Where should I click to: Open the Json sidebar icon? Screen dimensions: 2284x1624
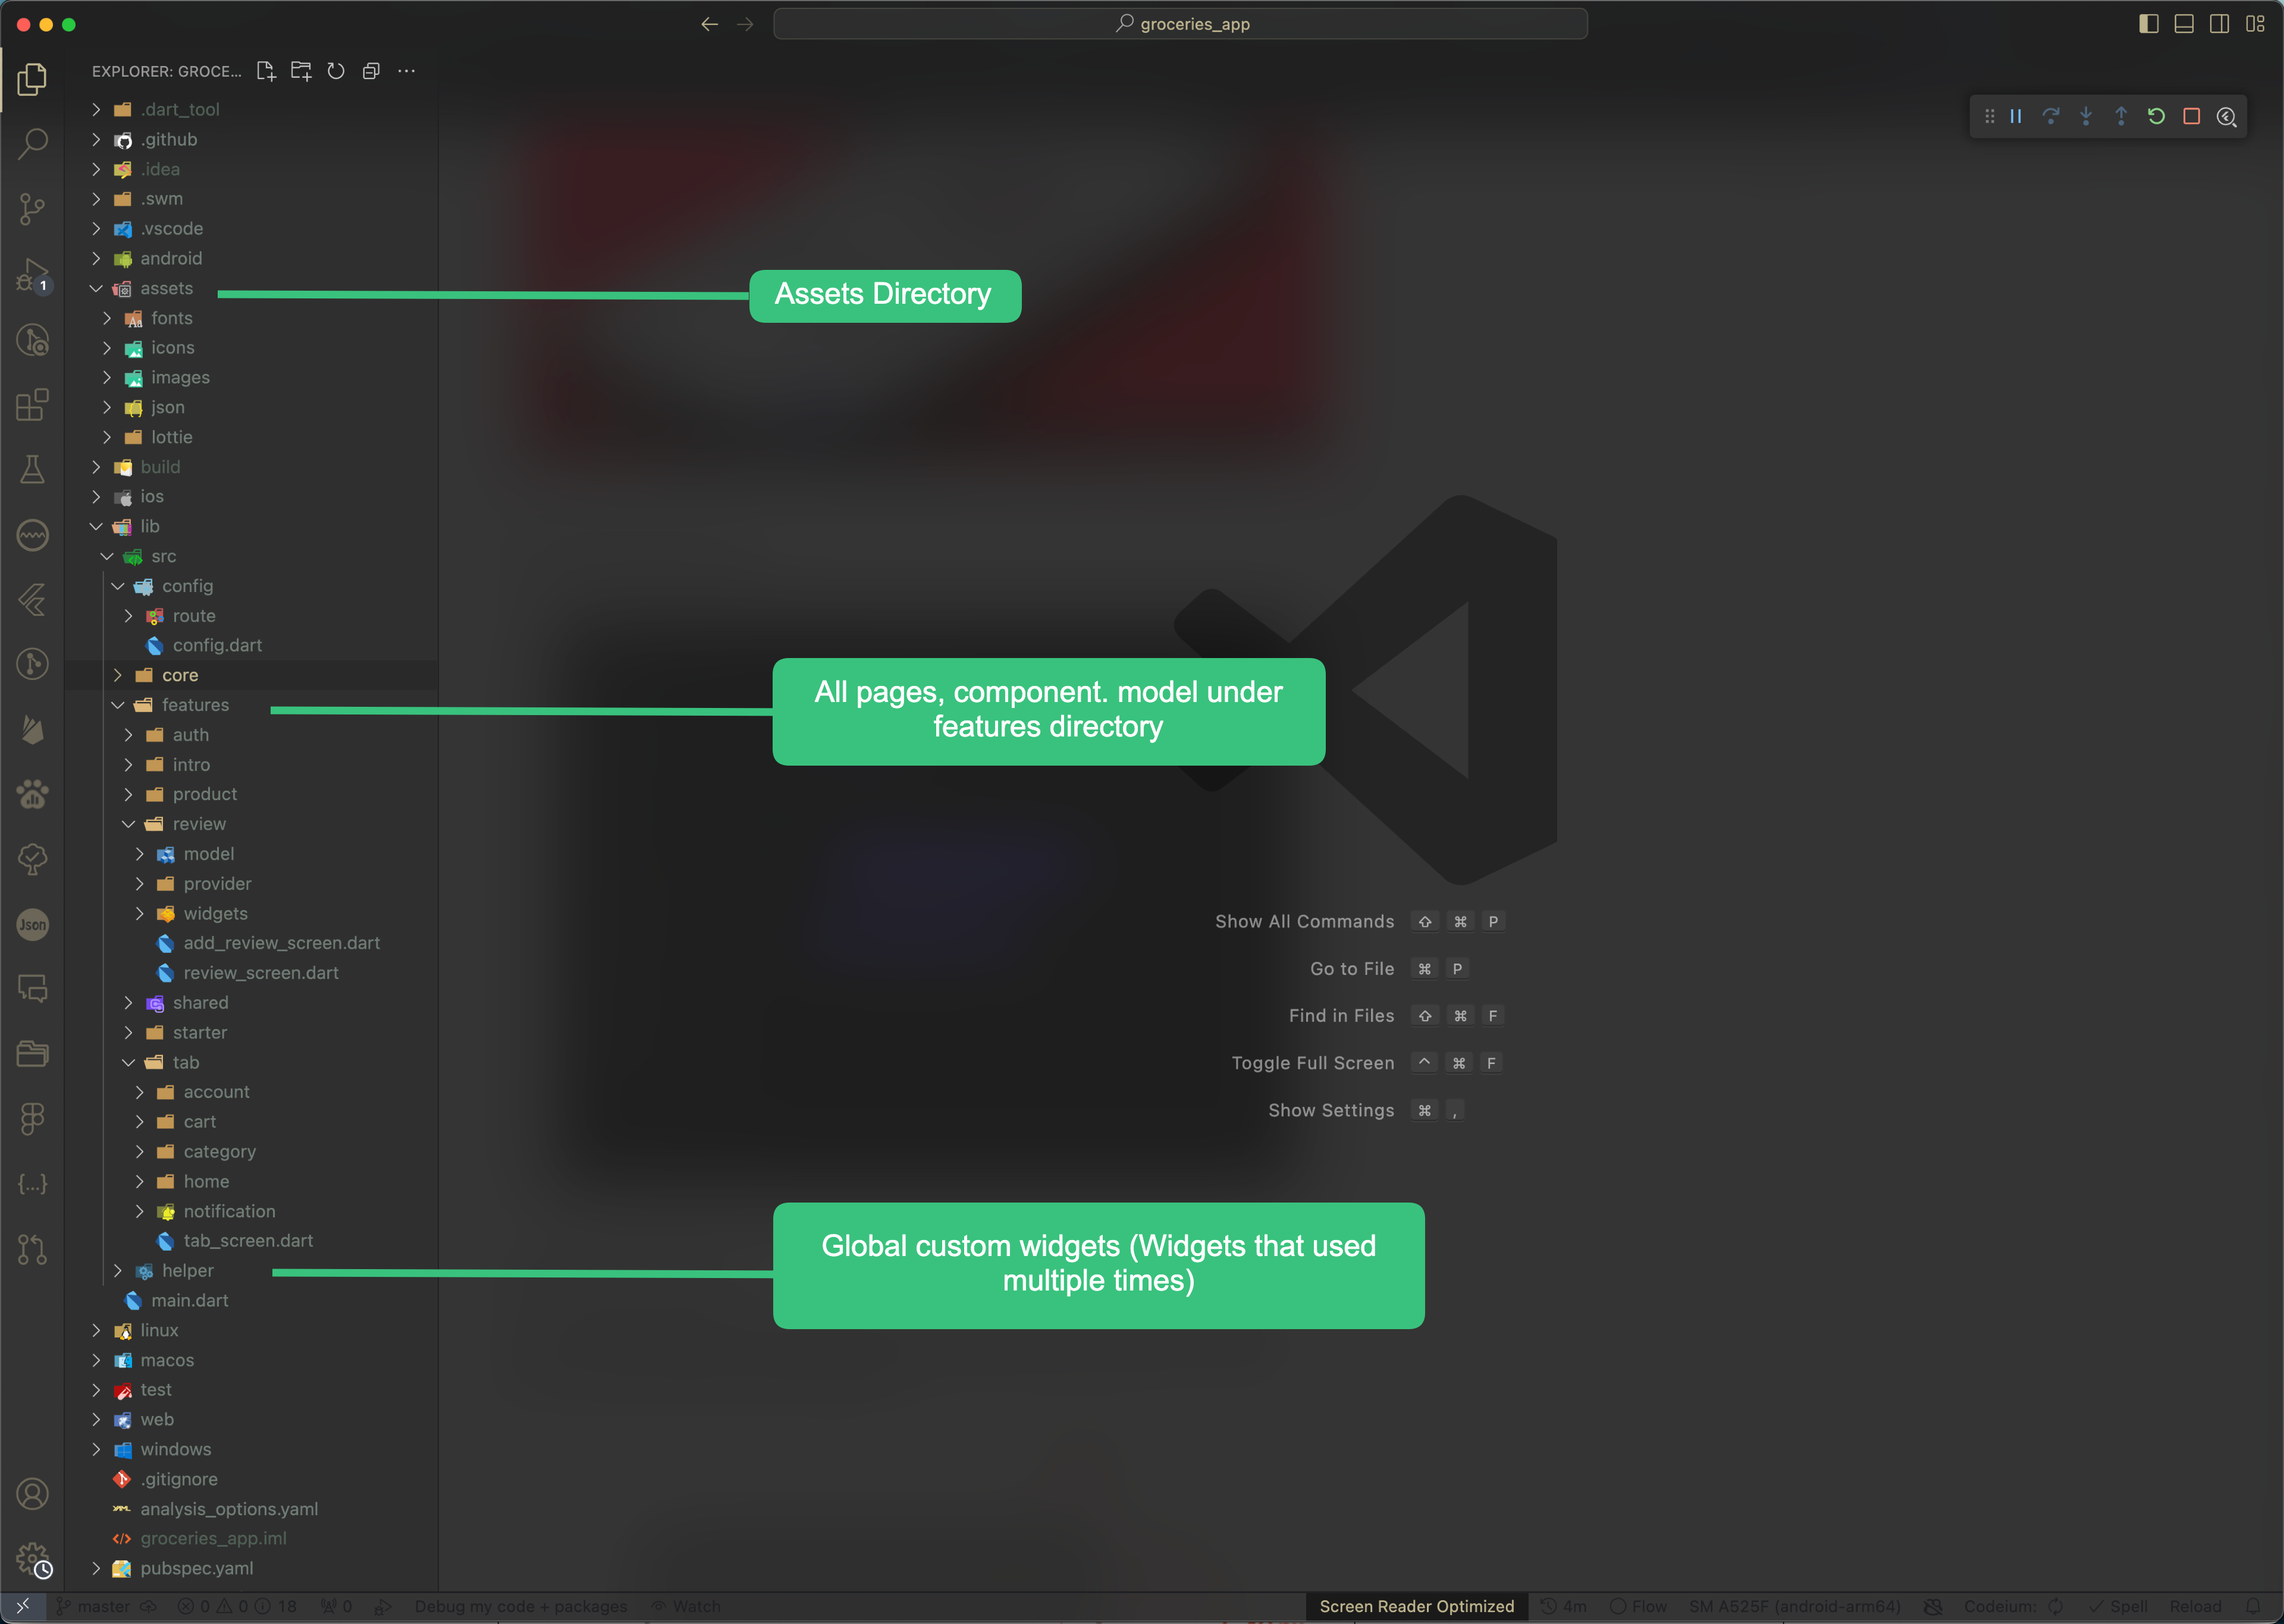[x=32, y=924]
